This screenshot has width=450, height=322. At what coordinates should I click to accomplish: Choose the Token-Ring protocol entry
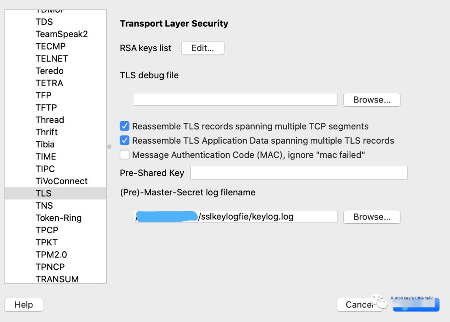(x=59, y=218)
